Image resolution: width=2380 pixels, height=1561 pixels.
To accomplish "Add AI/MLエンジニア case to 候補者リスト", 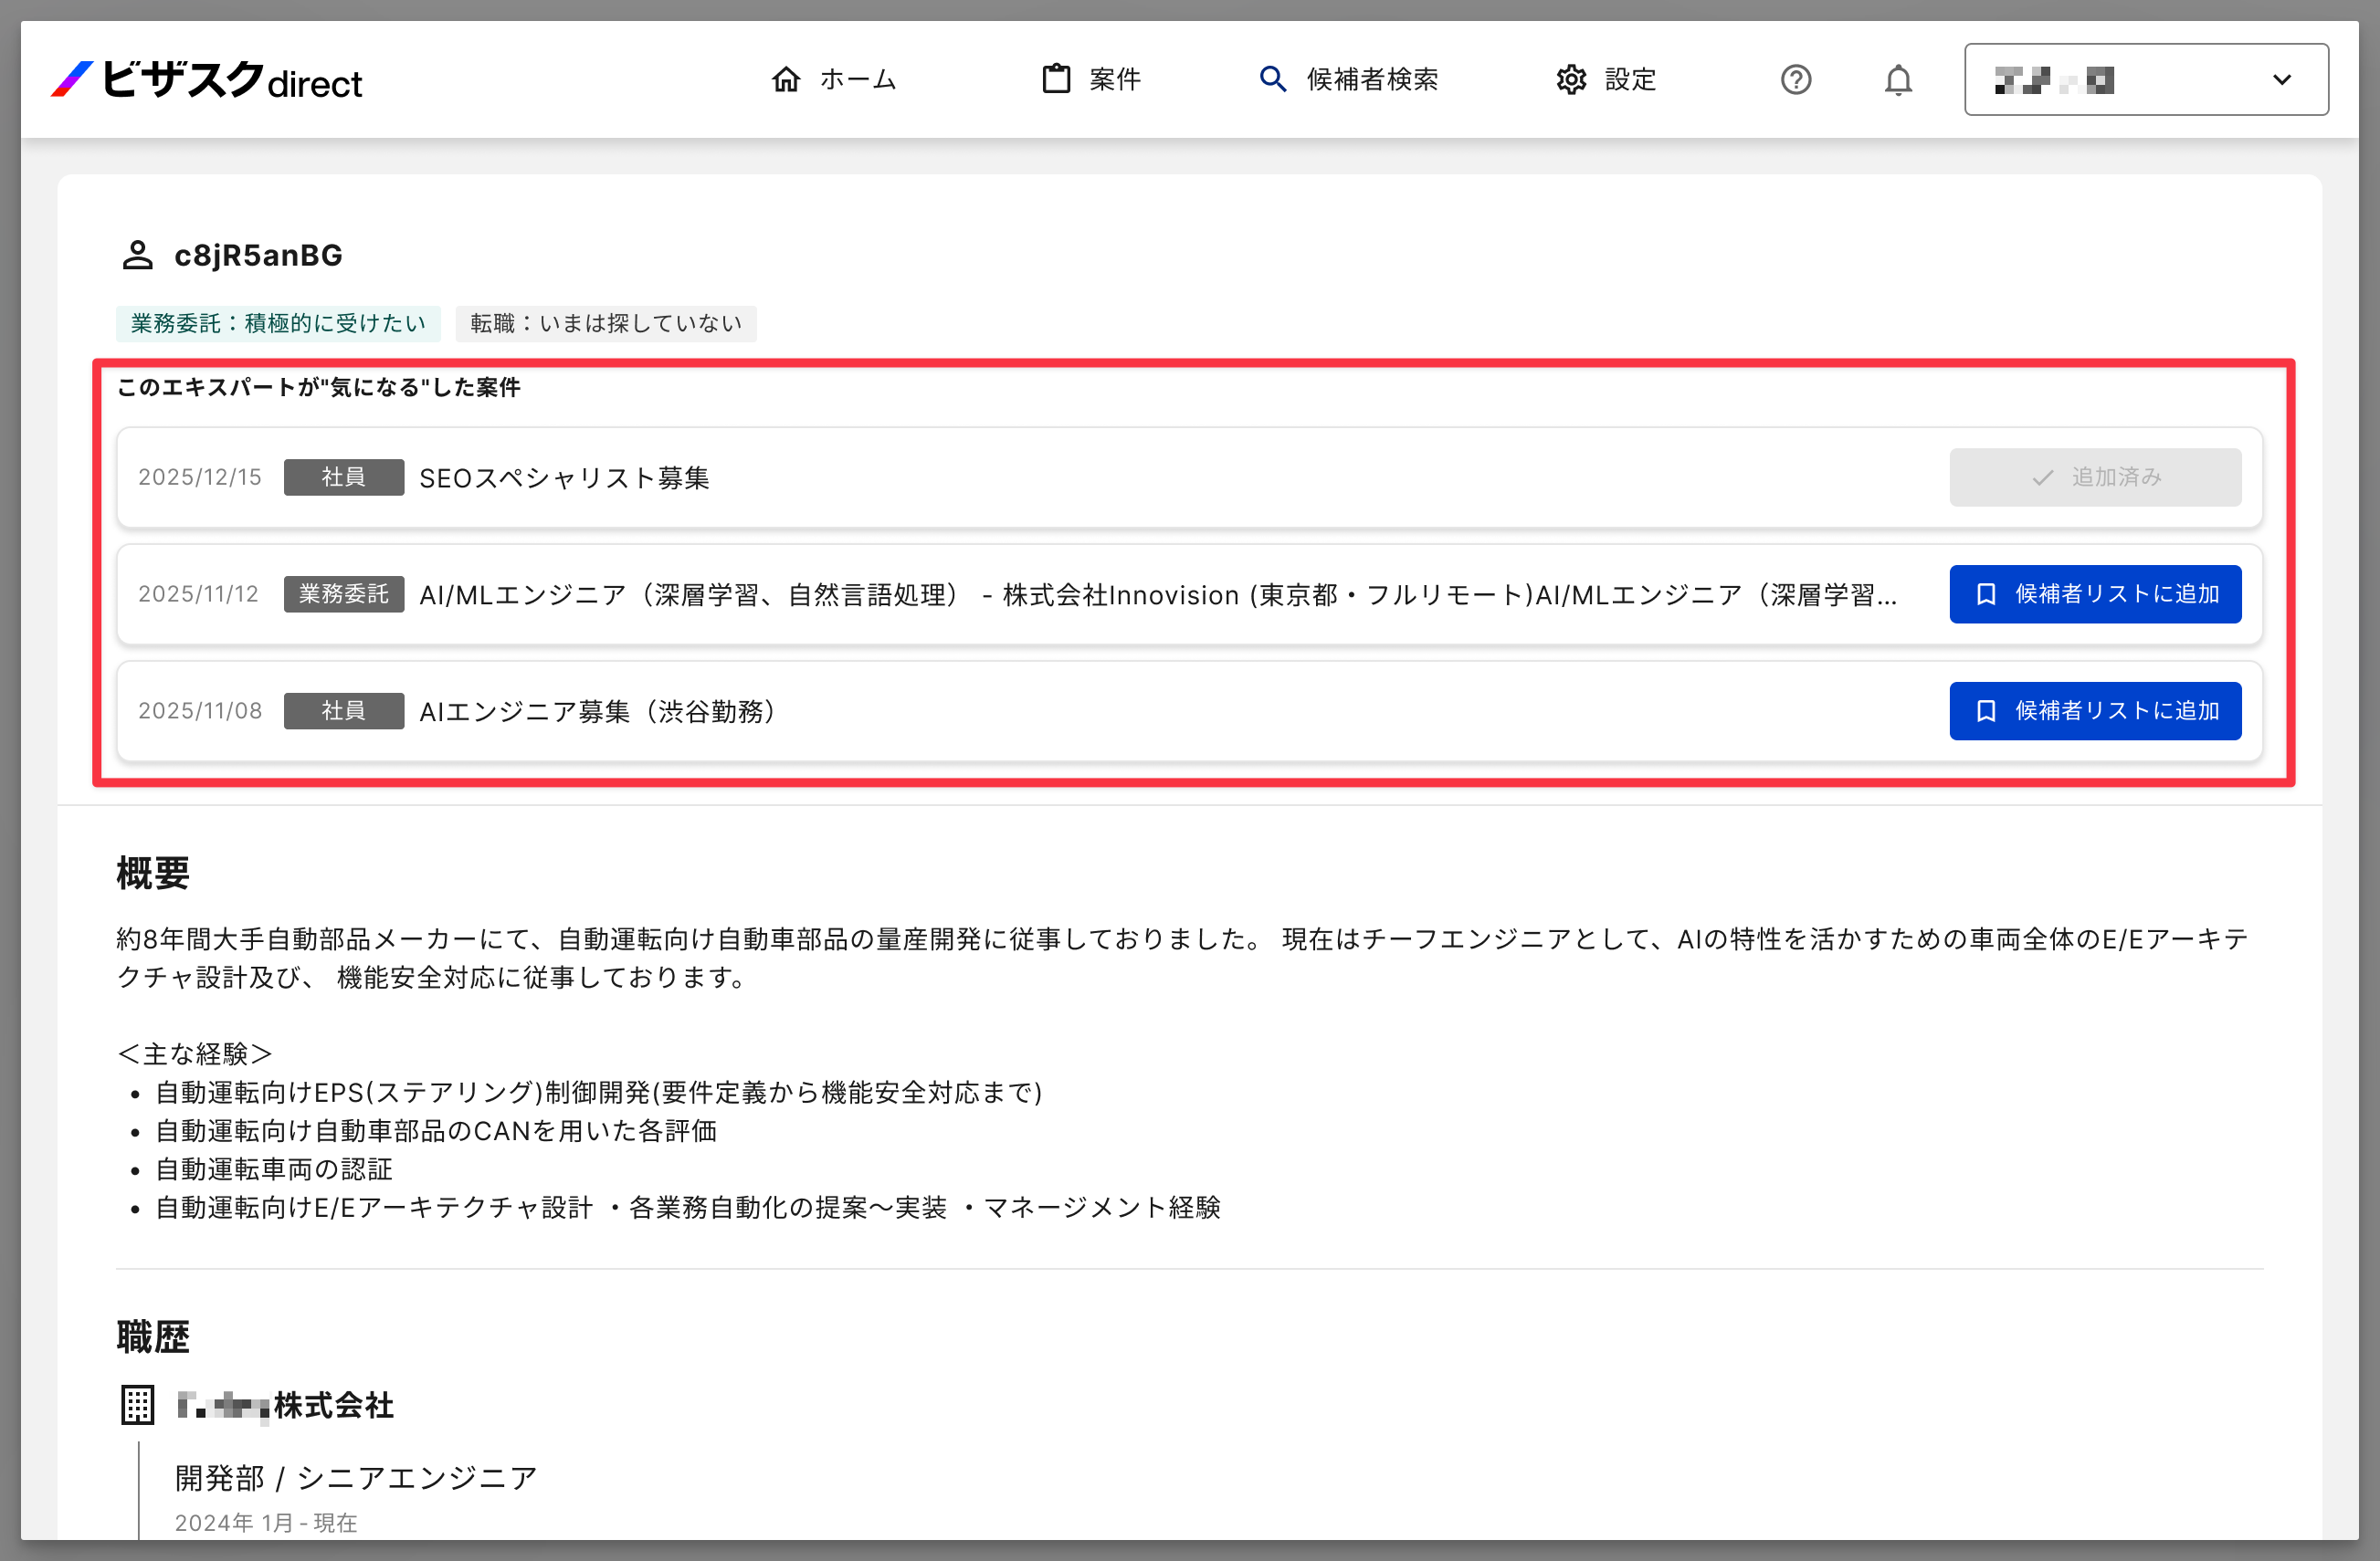I will point(2095,593).
